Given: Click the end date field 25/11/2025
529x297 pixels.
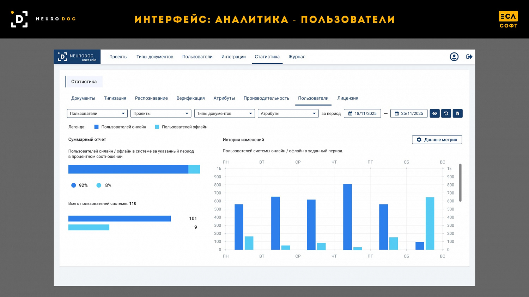Looking at the screenshot, I should [409, 113].
